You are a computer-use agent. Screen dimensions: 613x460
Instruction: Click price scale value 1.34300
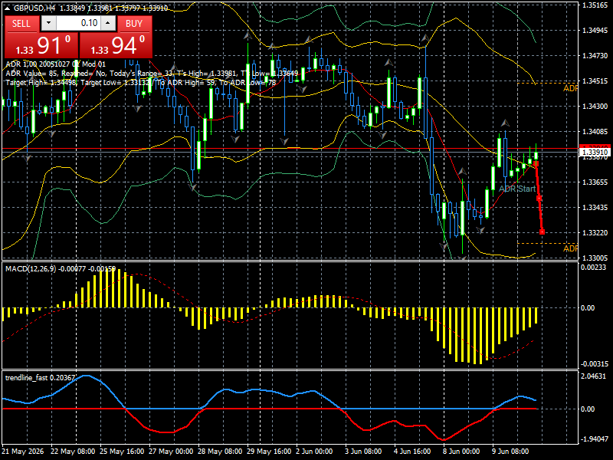pos(595,107)
